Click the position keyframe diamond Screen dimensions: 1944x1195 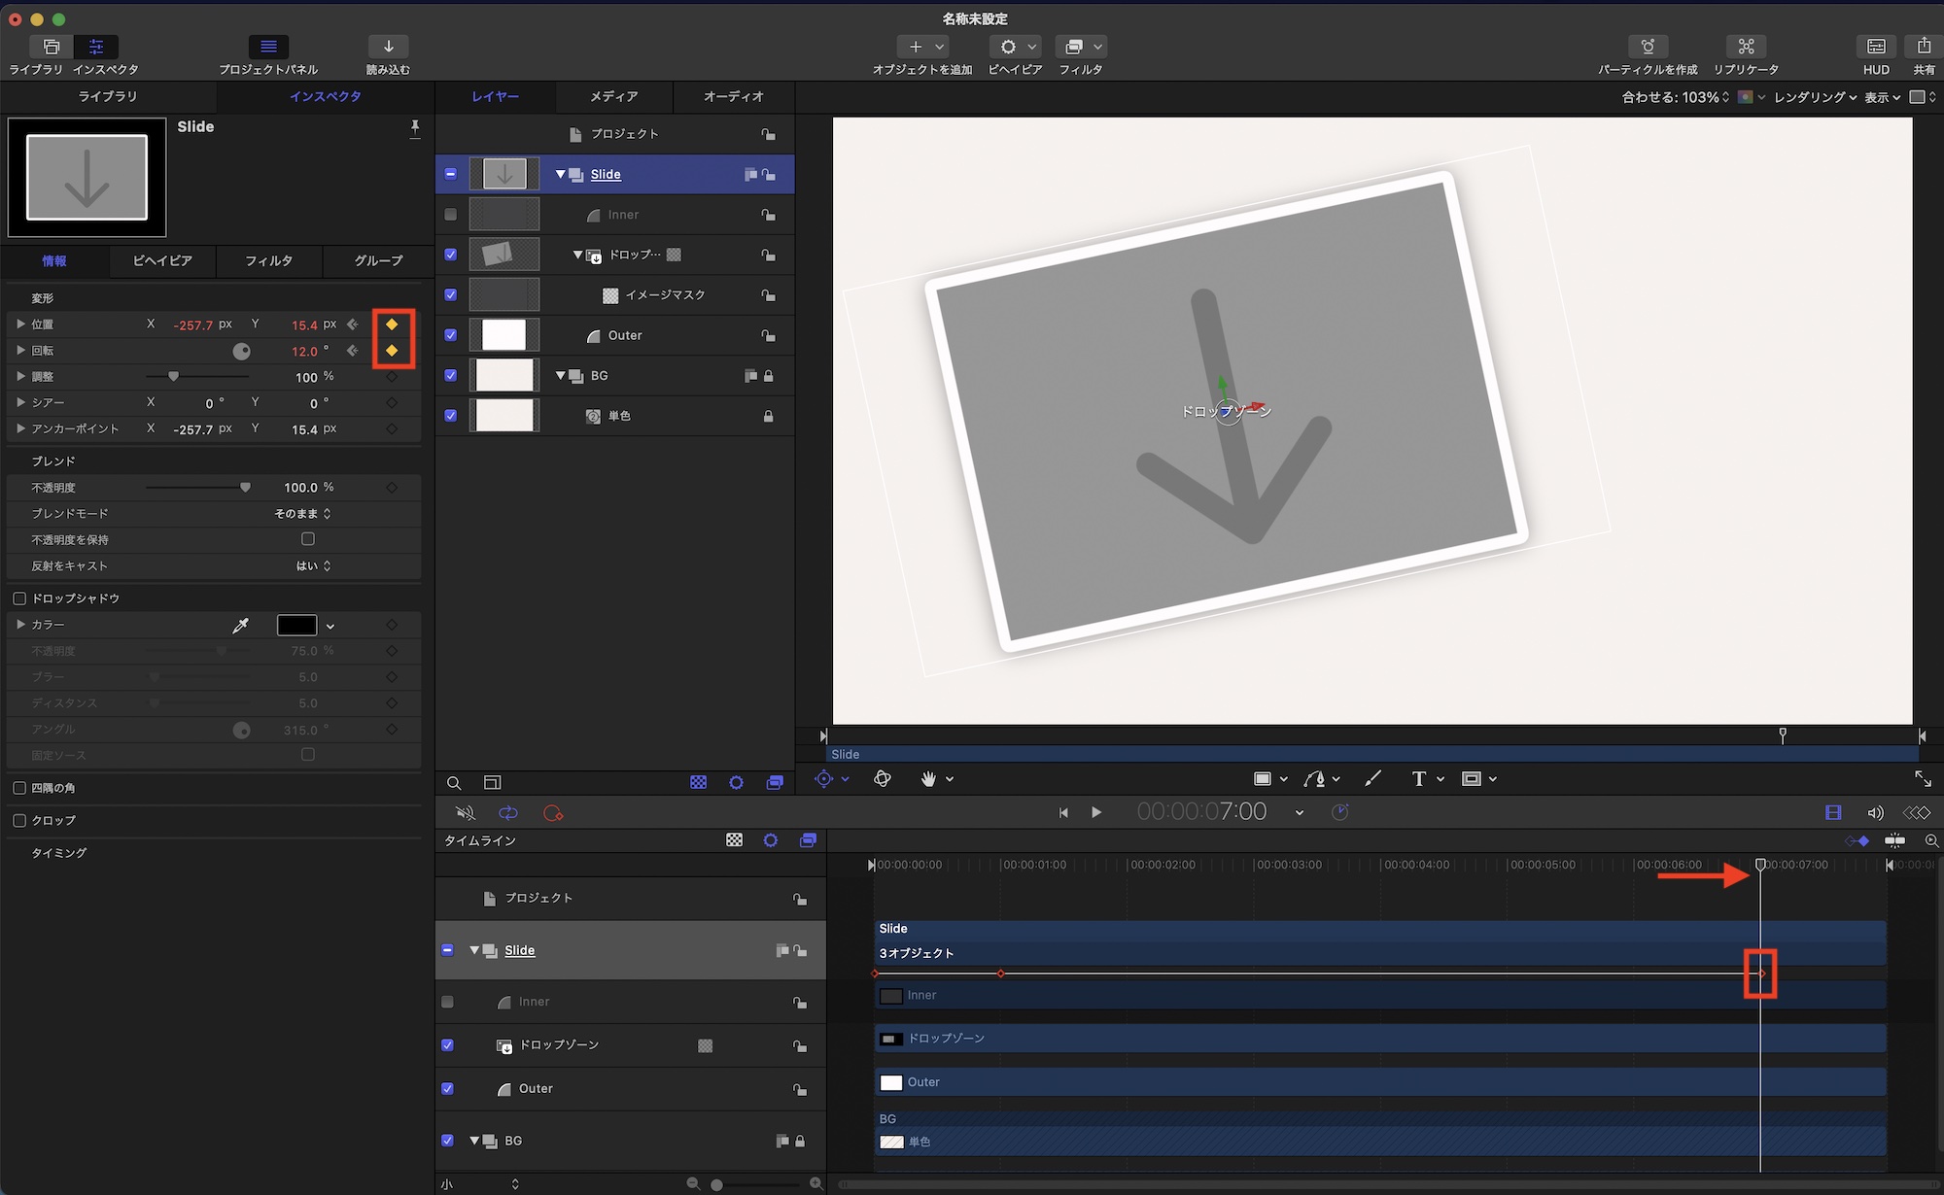click(x=393, y=324)
